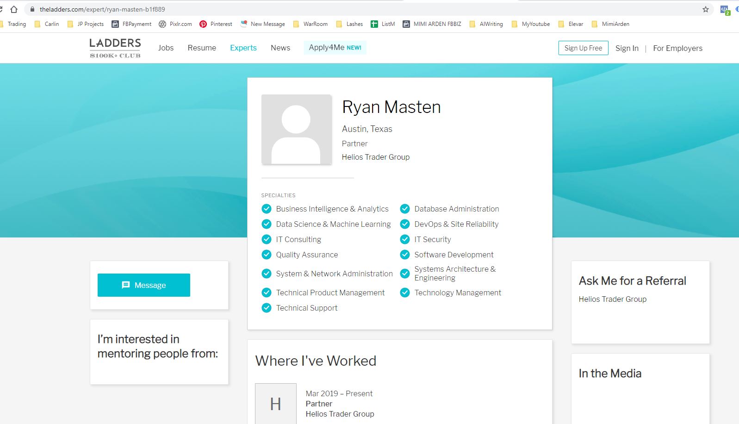Click the Technical Support checkmark icon
739x424 pixels.
267,308
